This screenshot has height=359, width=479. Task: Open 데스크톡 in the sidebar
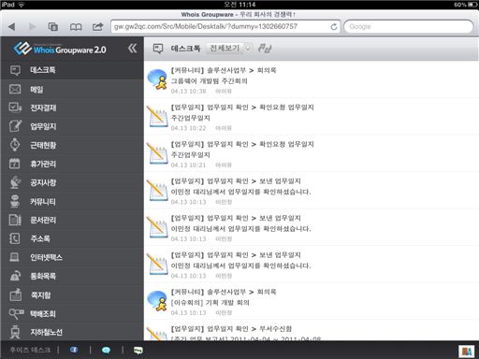click(x=72, y=70)
